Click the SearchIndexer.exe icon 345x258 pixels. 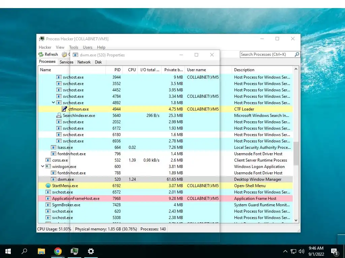point(59,115)
